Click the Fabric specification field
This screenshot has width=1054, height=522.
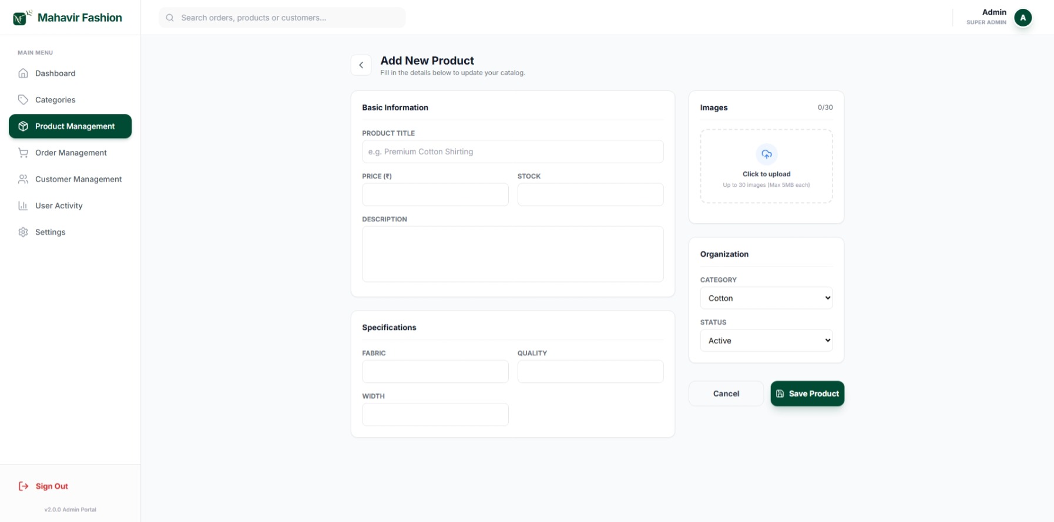[x=435, y=372]
